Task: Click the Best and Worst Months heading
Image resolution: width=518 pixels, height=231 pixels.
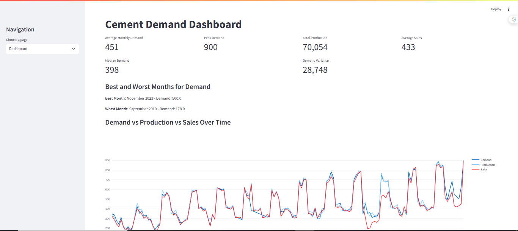Action: point(158,87)
